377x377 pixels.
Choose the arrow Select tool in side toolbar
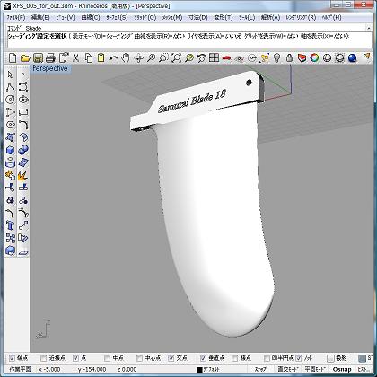[11, 75]
